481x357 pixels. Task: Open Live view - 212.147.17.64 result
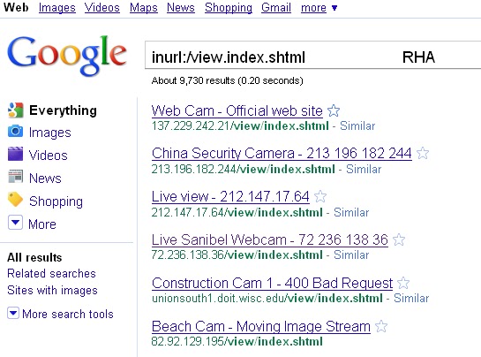tap(230, 197)
